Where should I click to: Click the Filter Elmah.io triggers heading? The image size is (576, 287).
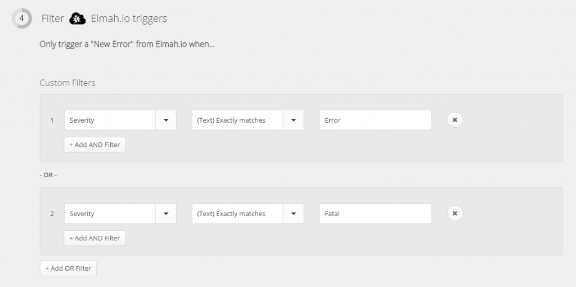104,19
